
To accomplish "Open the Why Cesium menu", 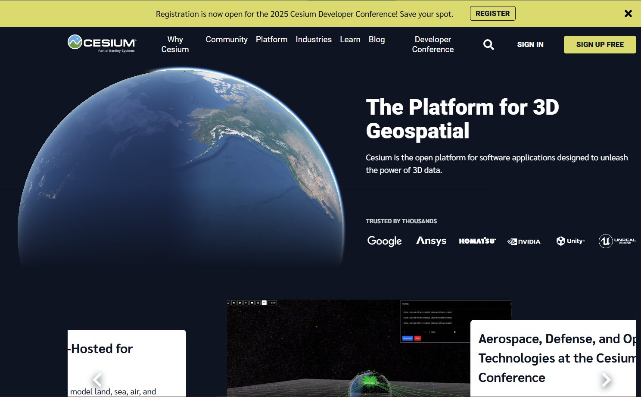I will (x=175, y=44).
